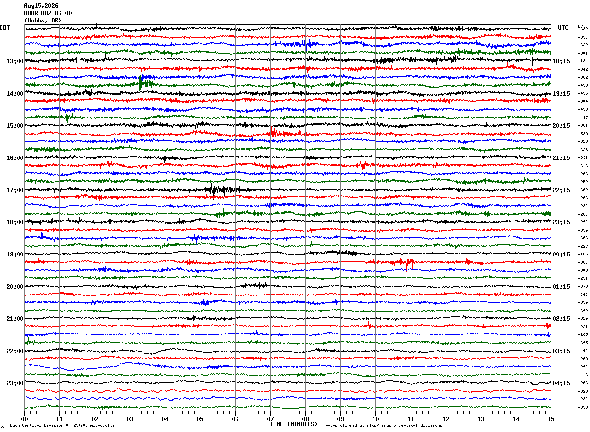Image resolution: width=590 pixels, height=432 pixels.
Task: Click the 19:00 CDT time label
Action: 15,255
